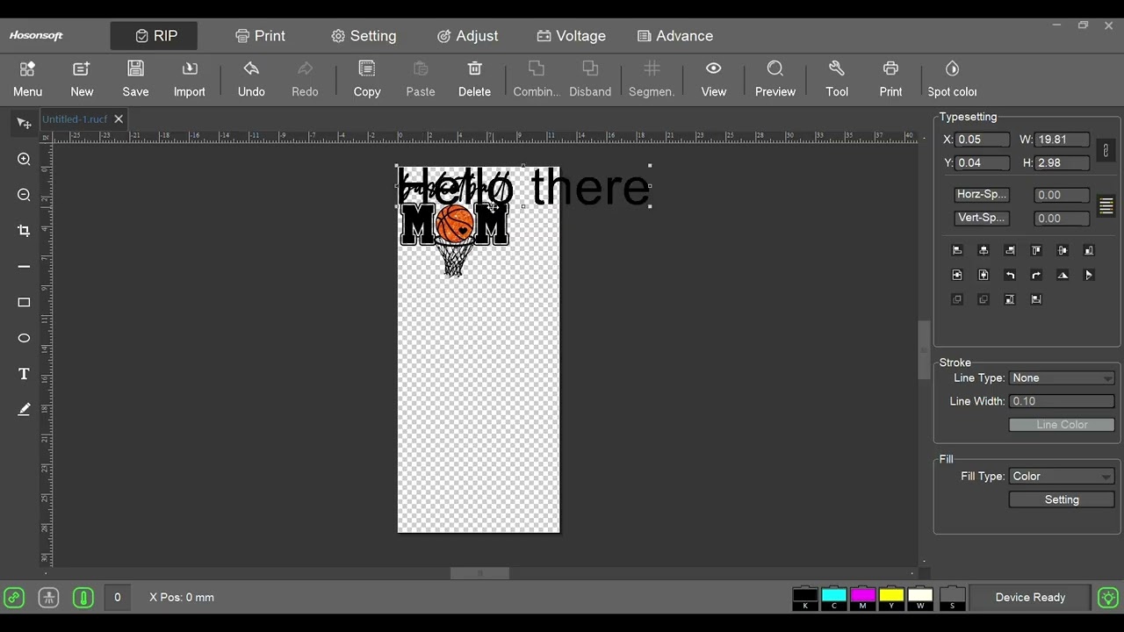Screen dimensions: 1124x632
Task: Toggle the aspect ratio lock link
Action: (1106, 151)
